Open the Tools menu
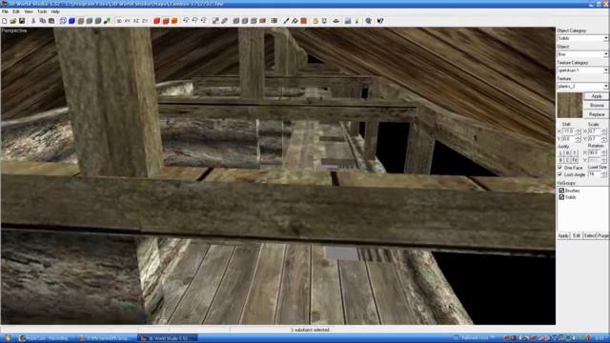The image size is (610, 343). pyautogui.click(x=42, y=11)
